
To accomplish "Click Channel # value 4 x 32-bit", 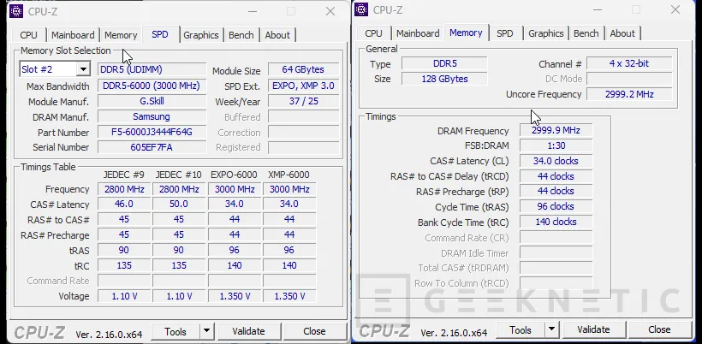I will click(629, 63).
